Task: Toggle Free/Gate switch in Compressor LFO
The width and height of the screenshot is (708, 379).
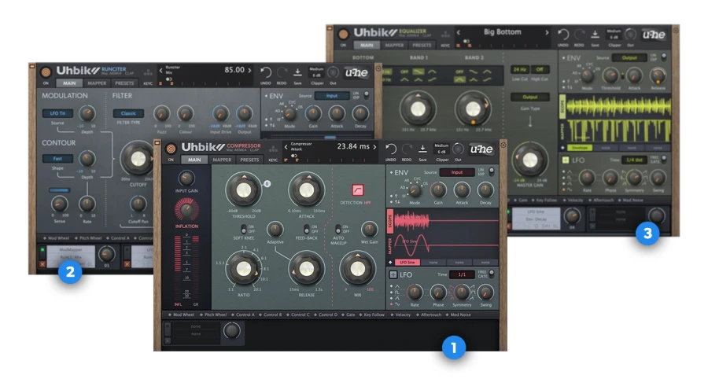Action: point(491,274)
